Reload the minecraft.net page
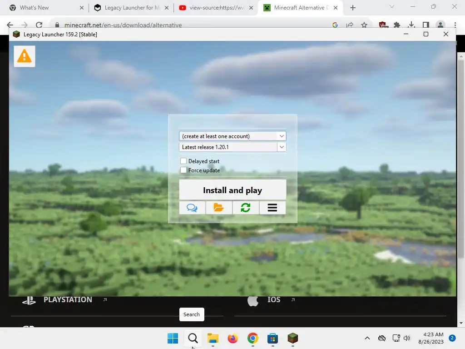The height and width of the screenshot is (349, 465). tap(39, 25)
